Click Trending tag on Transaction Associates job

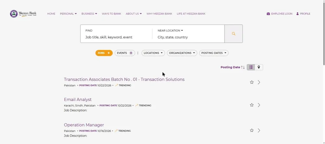point(123,85)
